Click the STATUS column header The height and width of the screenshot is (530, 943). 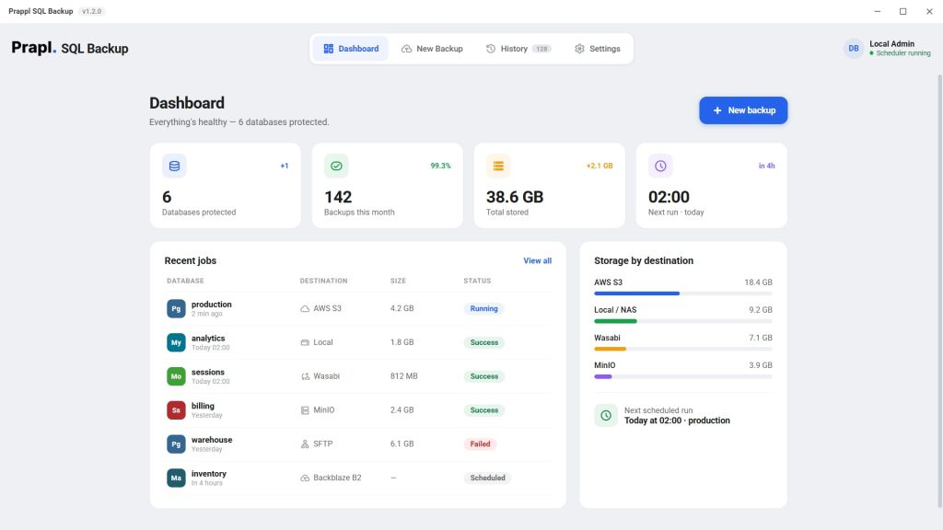point(477,281)
